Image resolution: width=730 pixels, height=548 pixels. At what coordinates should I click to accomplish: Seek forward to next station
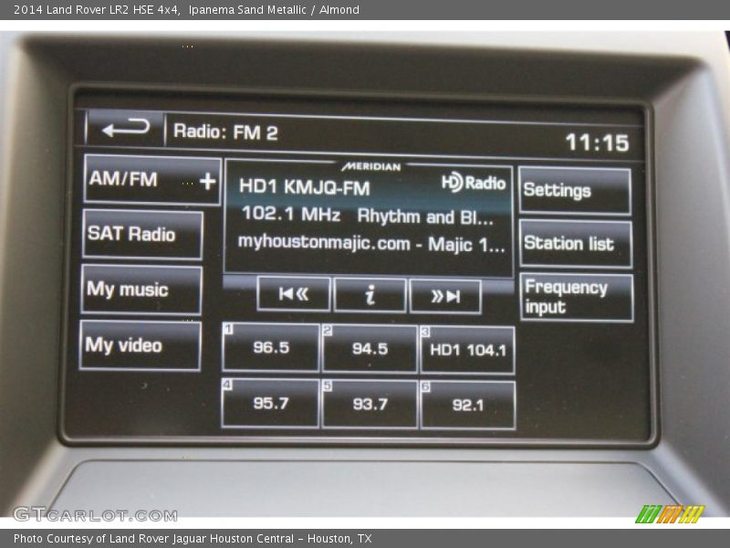445,296
